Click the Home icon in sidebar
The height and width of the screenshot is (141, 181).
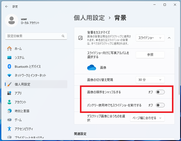click(x=9, y=49)
